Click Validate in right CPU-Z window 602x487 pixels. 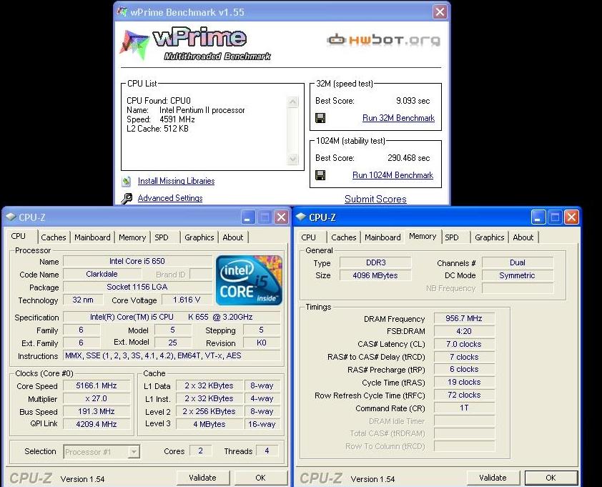[493, 478]
